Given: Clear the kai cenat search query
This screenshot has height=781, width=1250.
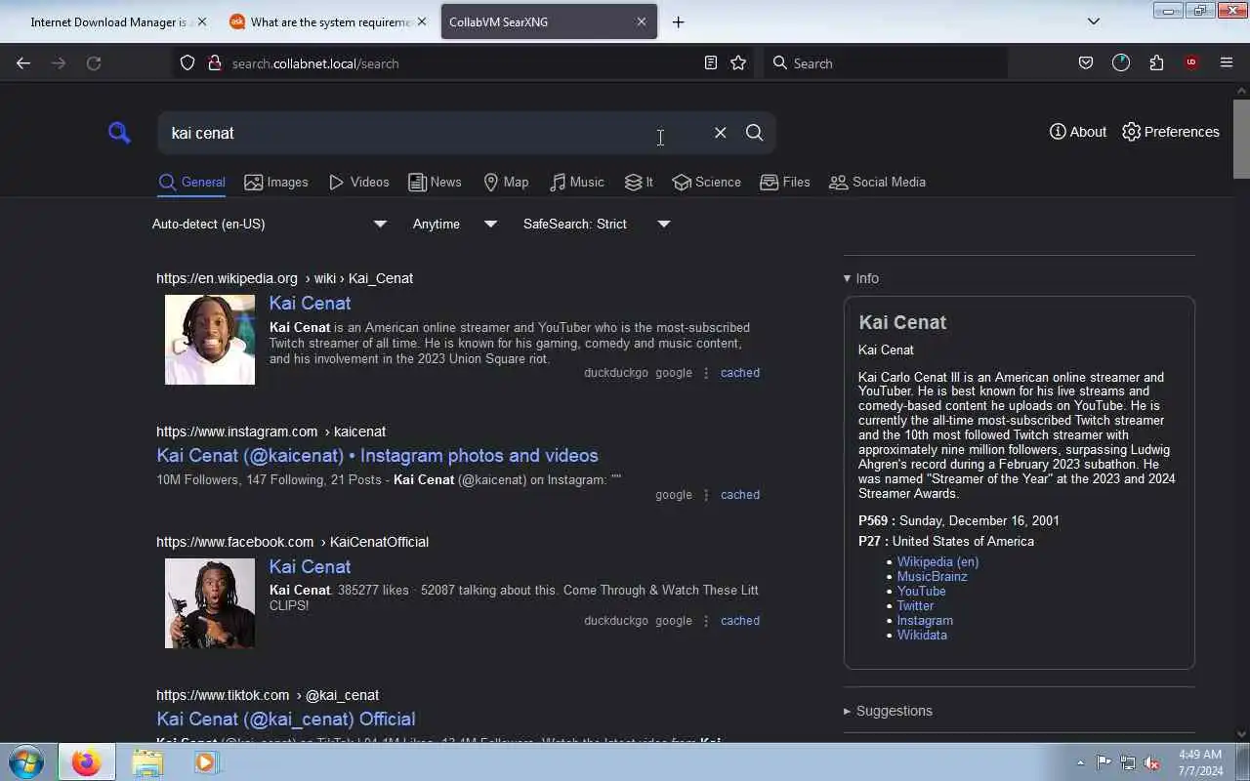Looking at the screenshot, I should 720,133.
